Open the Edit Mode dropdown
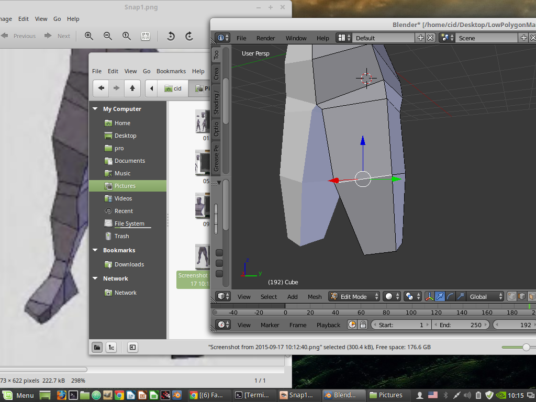The height and width of the screenshot is (402, 536). point(354,296)
